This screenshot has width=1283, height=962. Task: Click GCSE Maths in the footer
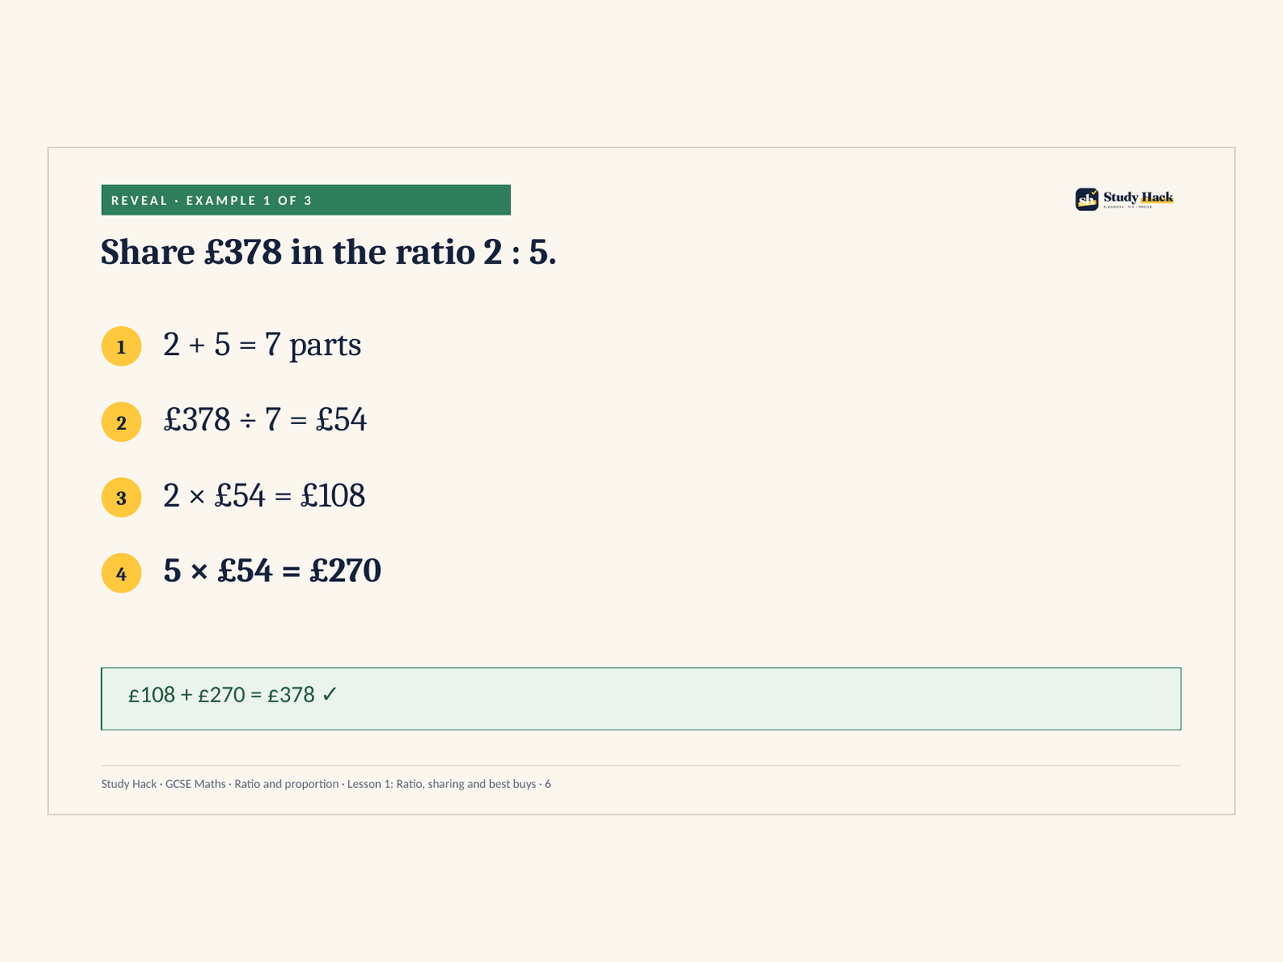pyautogui.click(x=196, y=784)
